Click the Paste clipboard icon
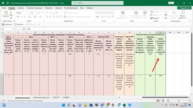This screenshot has width=193, height=108. [6, 13]
